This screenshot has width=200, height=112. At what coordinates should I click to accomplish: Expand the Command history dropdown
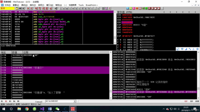(75, 101)
